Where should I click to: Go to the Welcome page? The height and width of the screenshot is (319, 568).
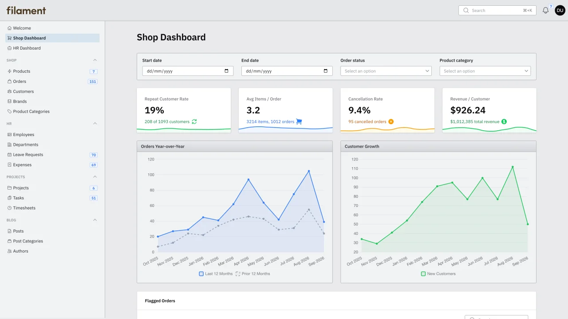(x=52, y=28)
